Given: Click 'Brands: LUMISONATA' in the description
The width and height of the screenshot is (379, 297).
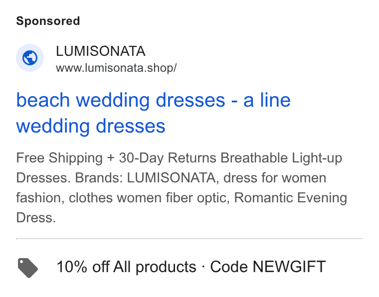Looking at the screenshot, I should tap(147, 178).
